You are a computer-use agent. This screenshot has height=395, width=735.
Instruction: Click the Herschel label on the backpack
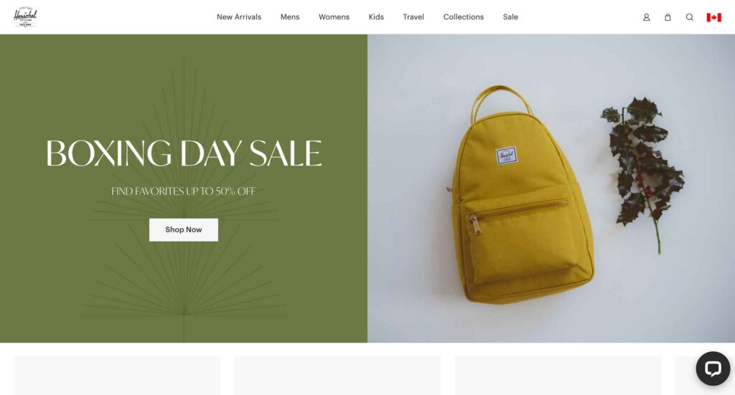tap(506, 156)
